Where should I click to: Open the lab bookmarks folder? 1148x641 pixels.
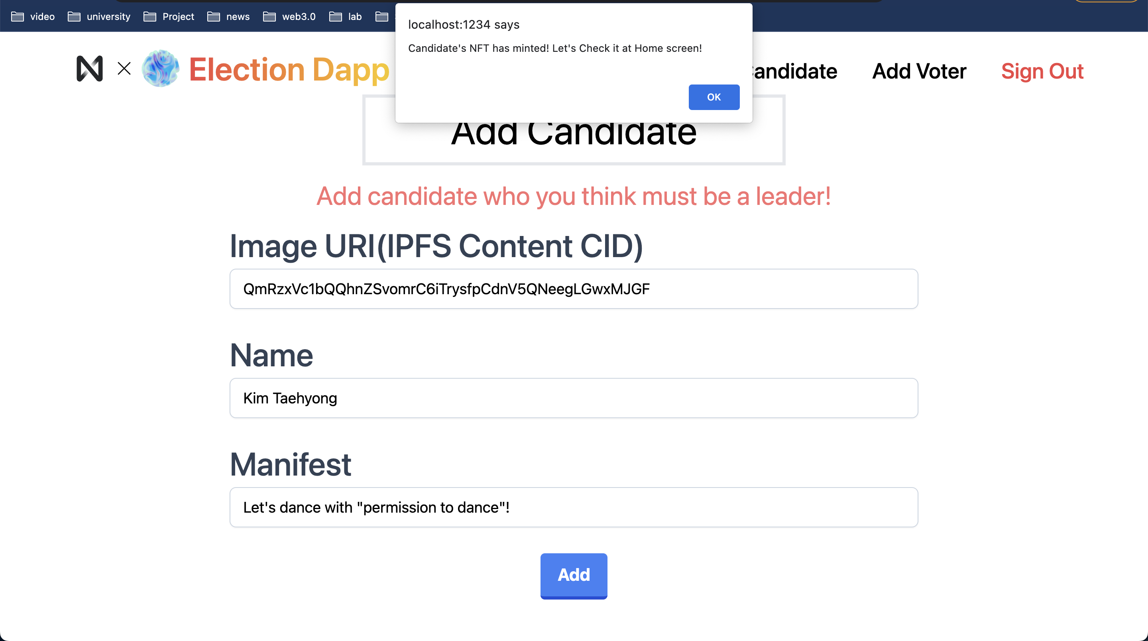tap(345, 16)
